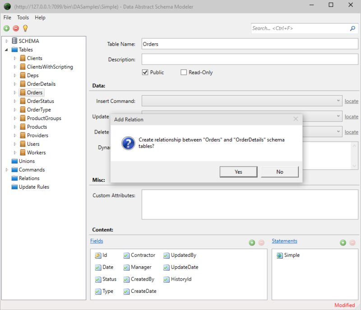Click into the Table Name field
The height and width of the screenshot is (310, 361).
(250, 44)
